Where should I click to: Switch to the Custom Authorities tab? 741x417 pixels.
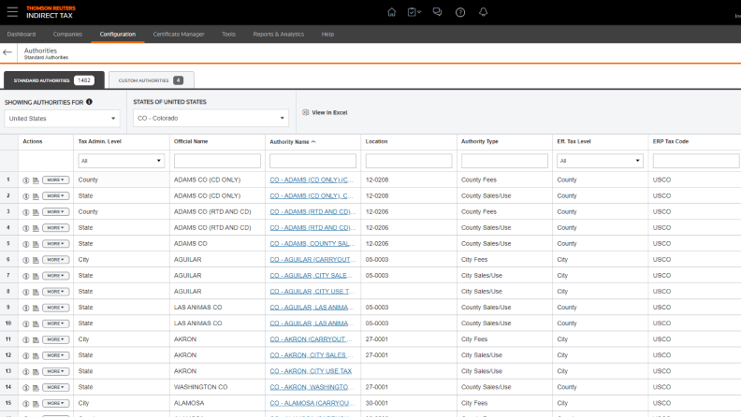click(150, 80)
